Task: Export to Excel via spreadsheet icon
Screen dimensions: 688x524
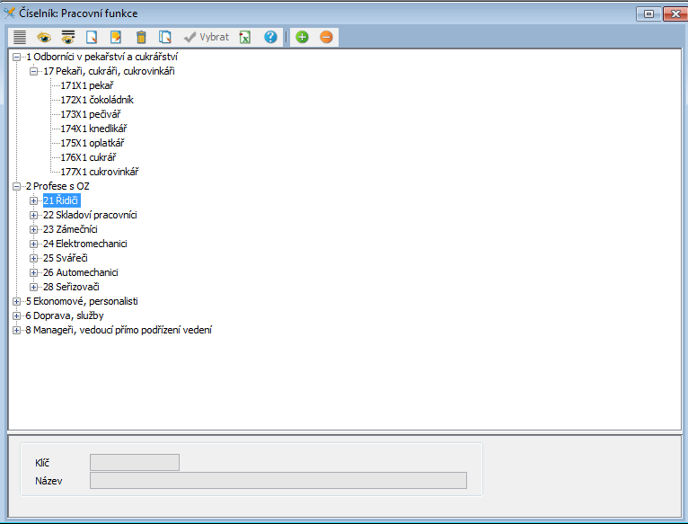Action: coord(245,37)
